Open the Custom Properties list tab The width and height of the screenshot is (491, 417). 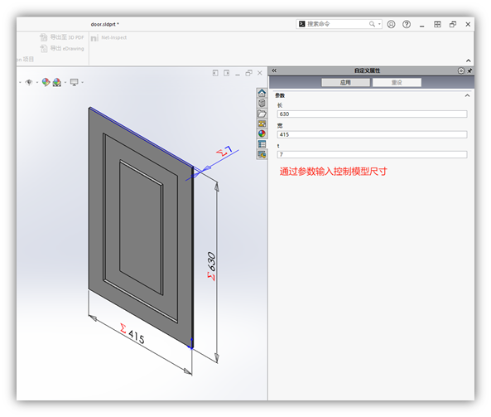pos(262,144)
